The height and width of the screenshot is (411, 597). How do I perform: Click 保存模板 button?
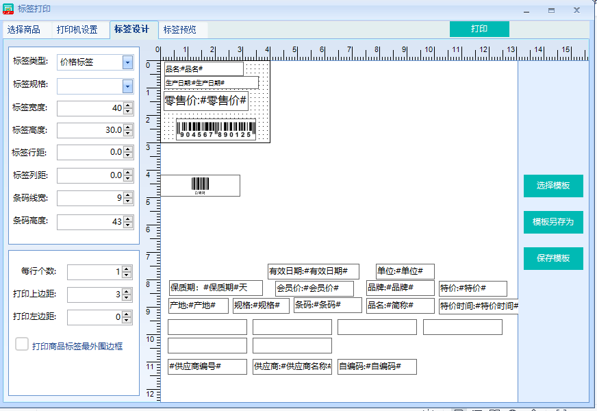point(553,258)
